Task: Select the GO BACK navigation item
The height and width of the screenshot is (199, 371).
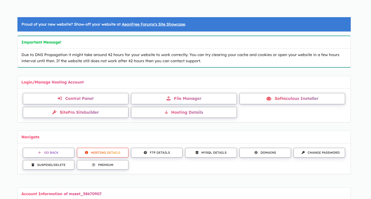Action: coord(48,153)
